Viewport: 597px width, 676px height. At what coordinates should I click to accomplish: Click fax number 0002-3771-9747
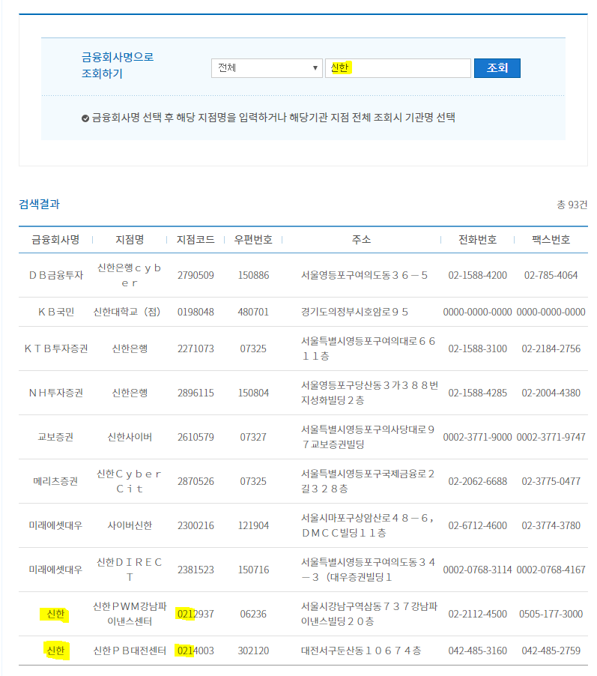click(551, 437)
